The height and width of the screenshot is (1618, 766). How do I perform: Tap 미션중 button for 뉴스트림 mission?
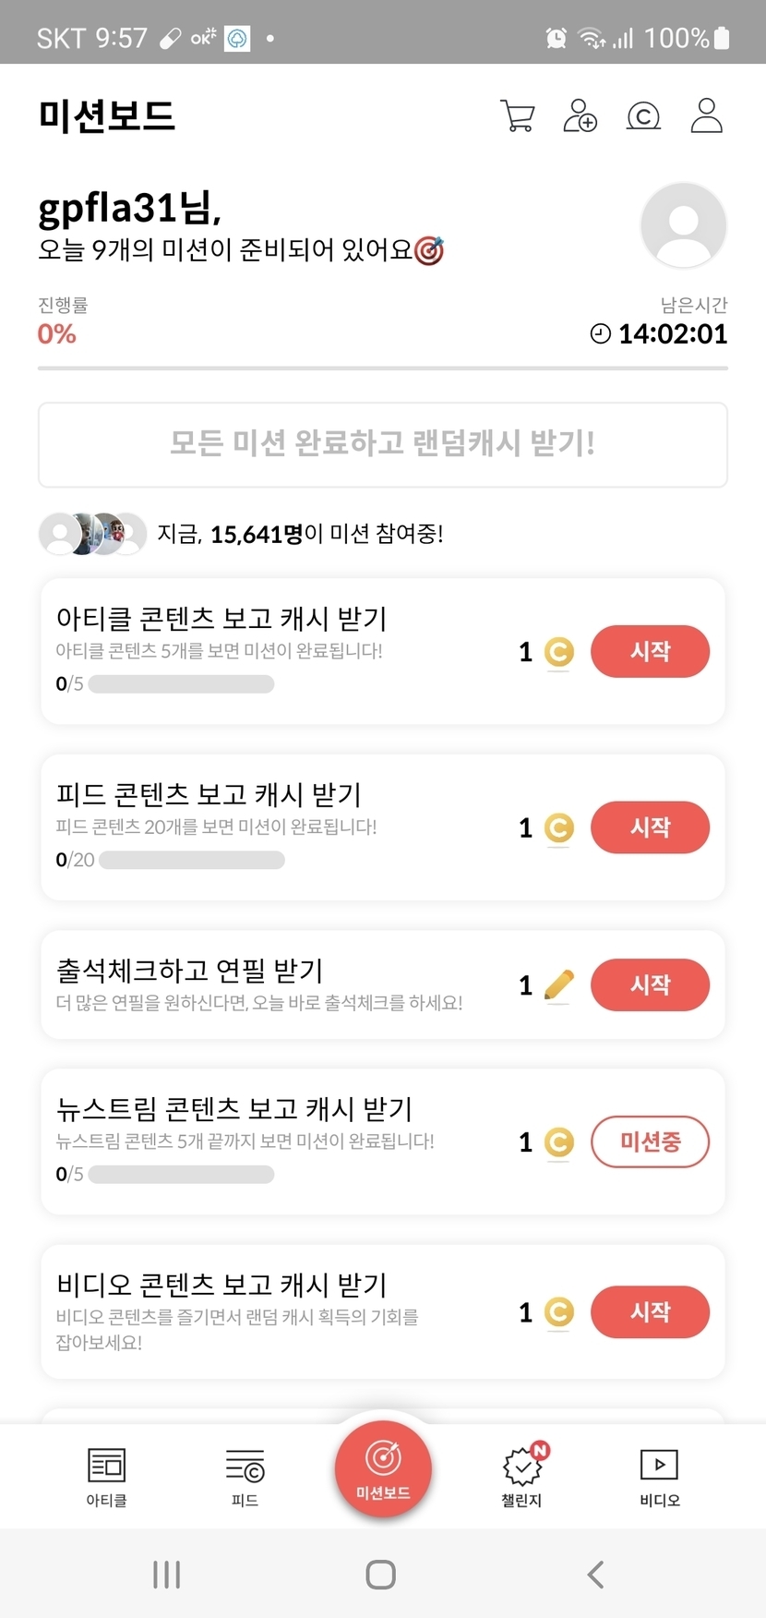point(650,1141)
